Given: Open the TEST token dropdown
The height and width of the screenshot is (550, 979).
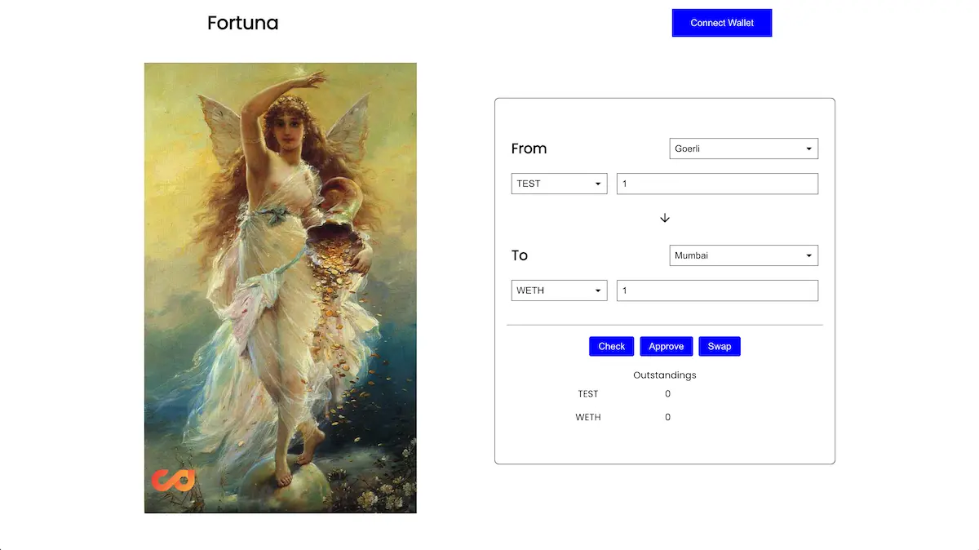Looking at the screenshot, I should (x=559, y=184).
